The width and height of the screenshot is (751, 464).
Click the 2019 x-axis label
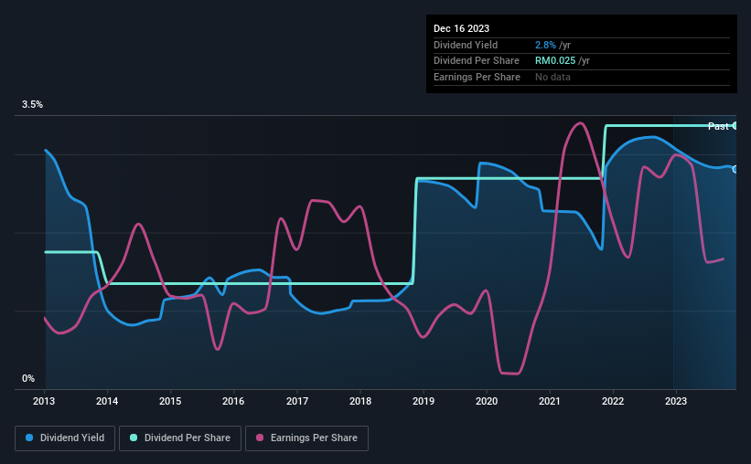pos(424,401)
